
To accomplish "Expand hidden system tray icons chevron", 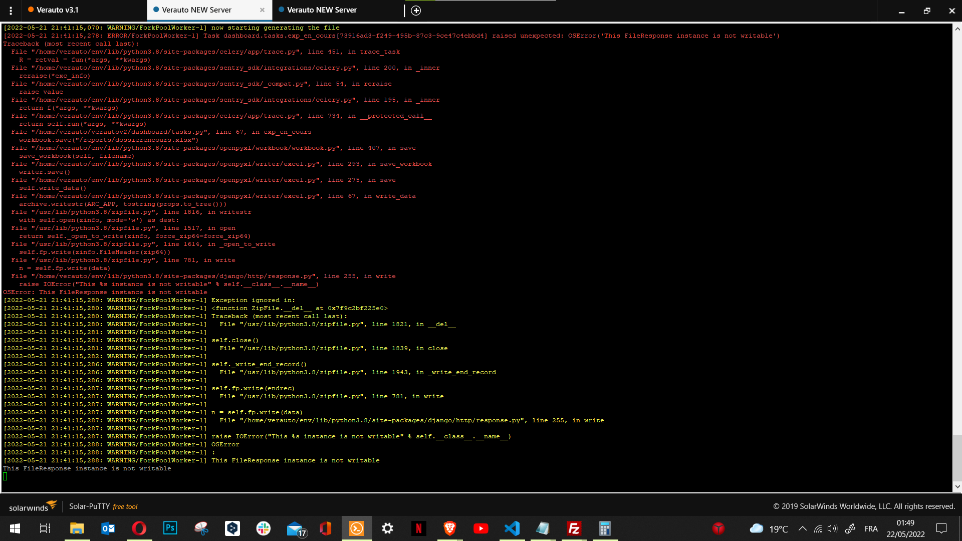I will pos(802,528).
